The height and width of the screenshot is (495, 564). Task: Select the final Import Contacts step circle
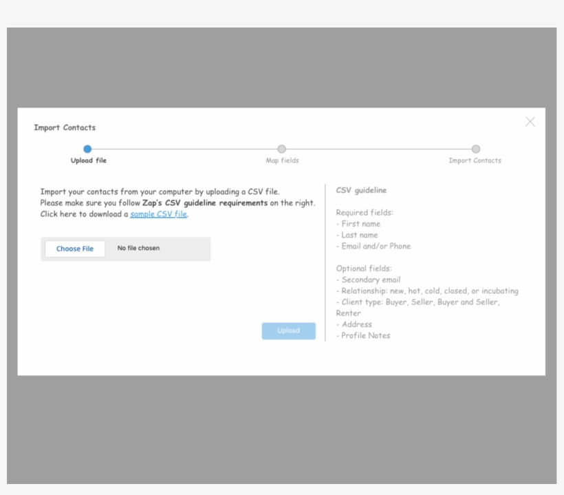tap(476, 149)
